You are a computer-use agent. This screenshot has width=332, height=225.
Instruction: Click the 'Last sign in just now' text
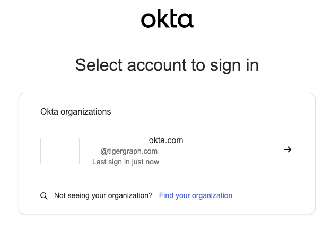[126, 162]
